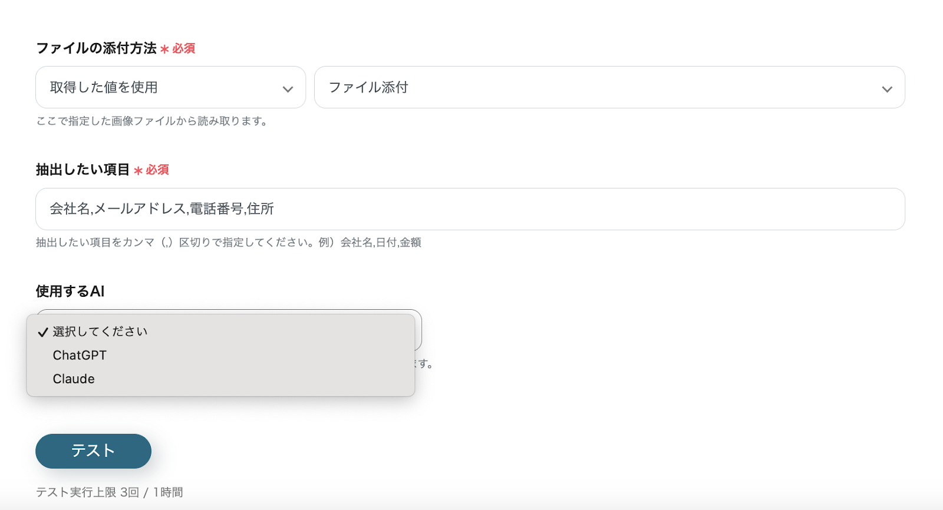Viewport: 943px width, 510px height.
Task: Click the 抽出したい項目 heading label
Action: click(83, 170)
